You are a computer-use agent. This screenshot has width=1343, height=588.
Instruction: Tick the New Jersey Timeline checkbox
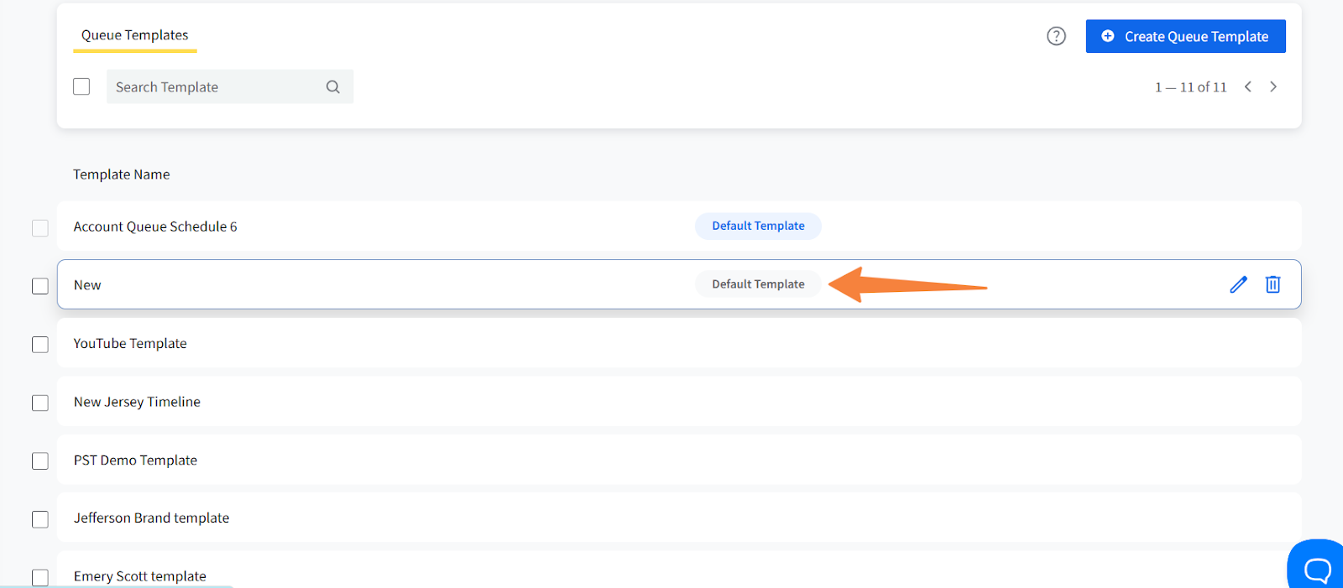tap(40, 403)
